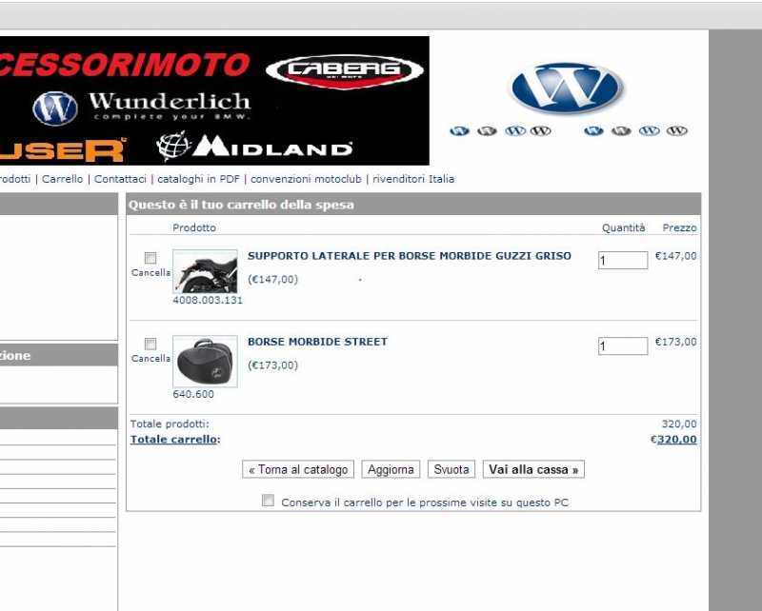Enable Conserva il carrello checkbox
The height and width of the screenshot is (611, 762).
(x=268, y=501)
